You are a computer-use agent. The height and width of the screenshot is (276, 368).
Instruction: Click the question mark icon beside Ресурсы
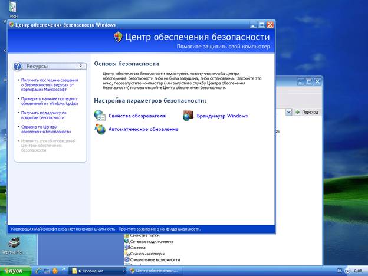[x=18, y=67]
